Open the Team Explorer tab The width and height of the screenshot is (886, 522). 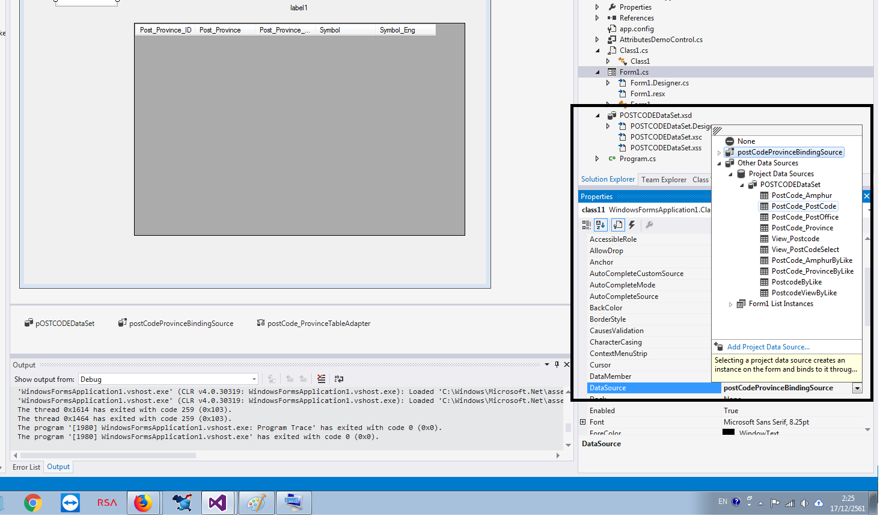click(x=664, y=180)
